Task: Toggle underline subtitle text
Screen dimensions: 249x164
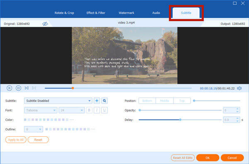Action: [104, 110]
